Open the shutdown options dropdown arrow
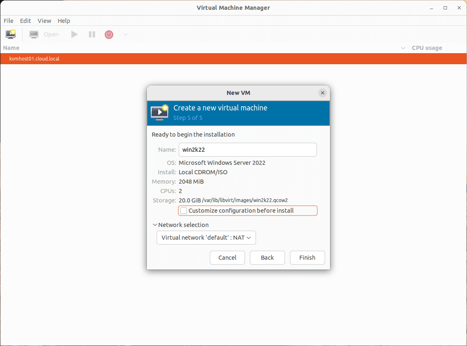 click(126, 34)
